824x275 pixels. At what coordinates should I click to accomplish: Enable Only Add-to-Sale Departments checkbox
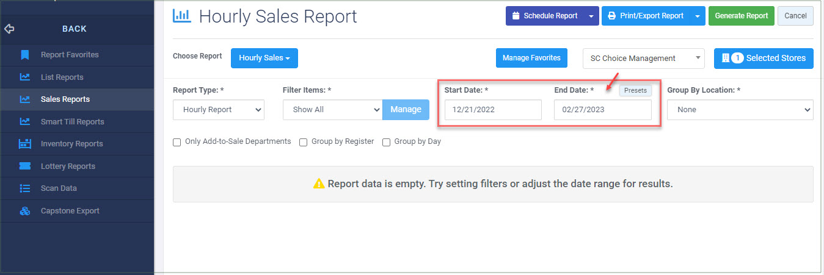click(x=177, y=142)
